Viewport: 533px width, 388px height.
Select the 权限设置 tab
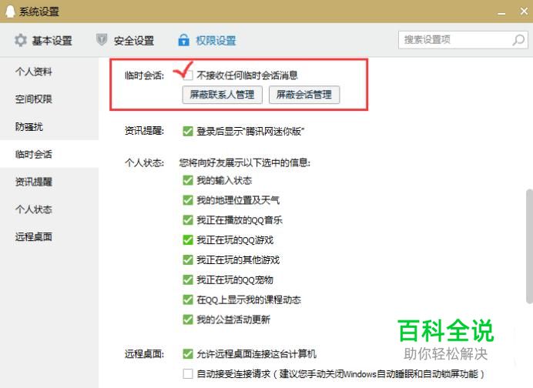207,41
